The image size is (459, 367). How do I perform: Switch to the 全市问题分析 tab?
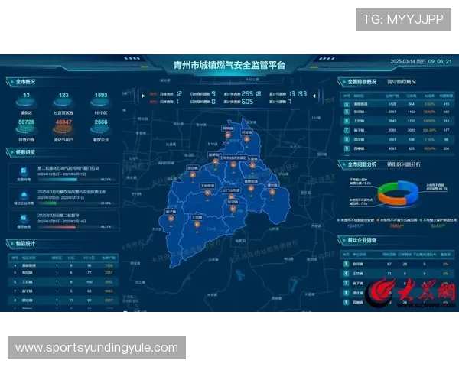pyautogui.click(x=362, y=164)
